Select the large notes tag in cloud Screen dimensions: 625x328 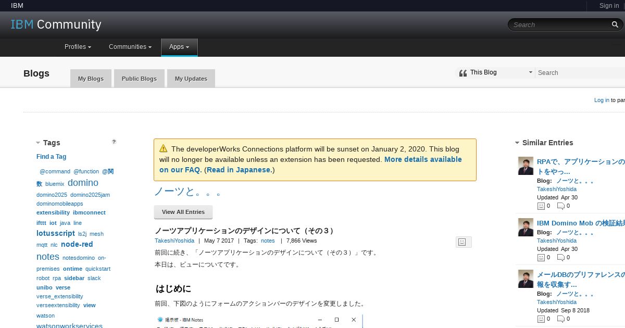click(x=48, y=257)
